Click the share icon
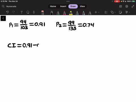 tap(121, 6)
